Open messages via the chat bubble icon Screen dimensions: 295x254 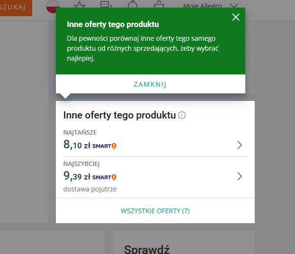[107, 5]
